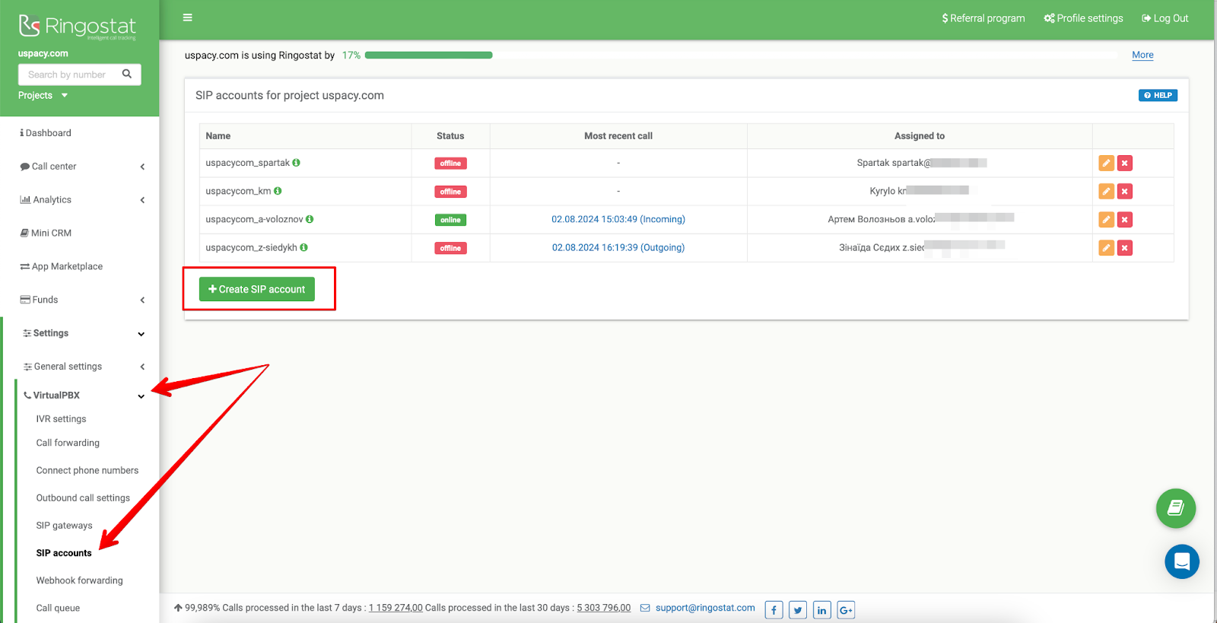Open Profile settings
Screen dimensions: 1217x623
(x=1083, y=18)
